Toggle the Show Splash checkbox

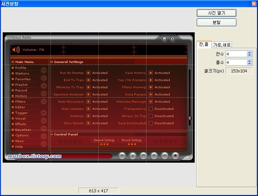pyautogui.click(x=88, y=123)
